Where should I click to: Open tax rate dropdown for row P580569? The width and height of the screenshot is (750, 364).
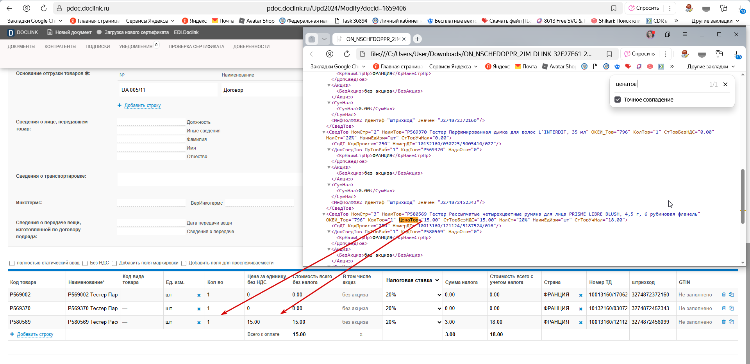coord(413,322)
